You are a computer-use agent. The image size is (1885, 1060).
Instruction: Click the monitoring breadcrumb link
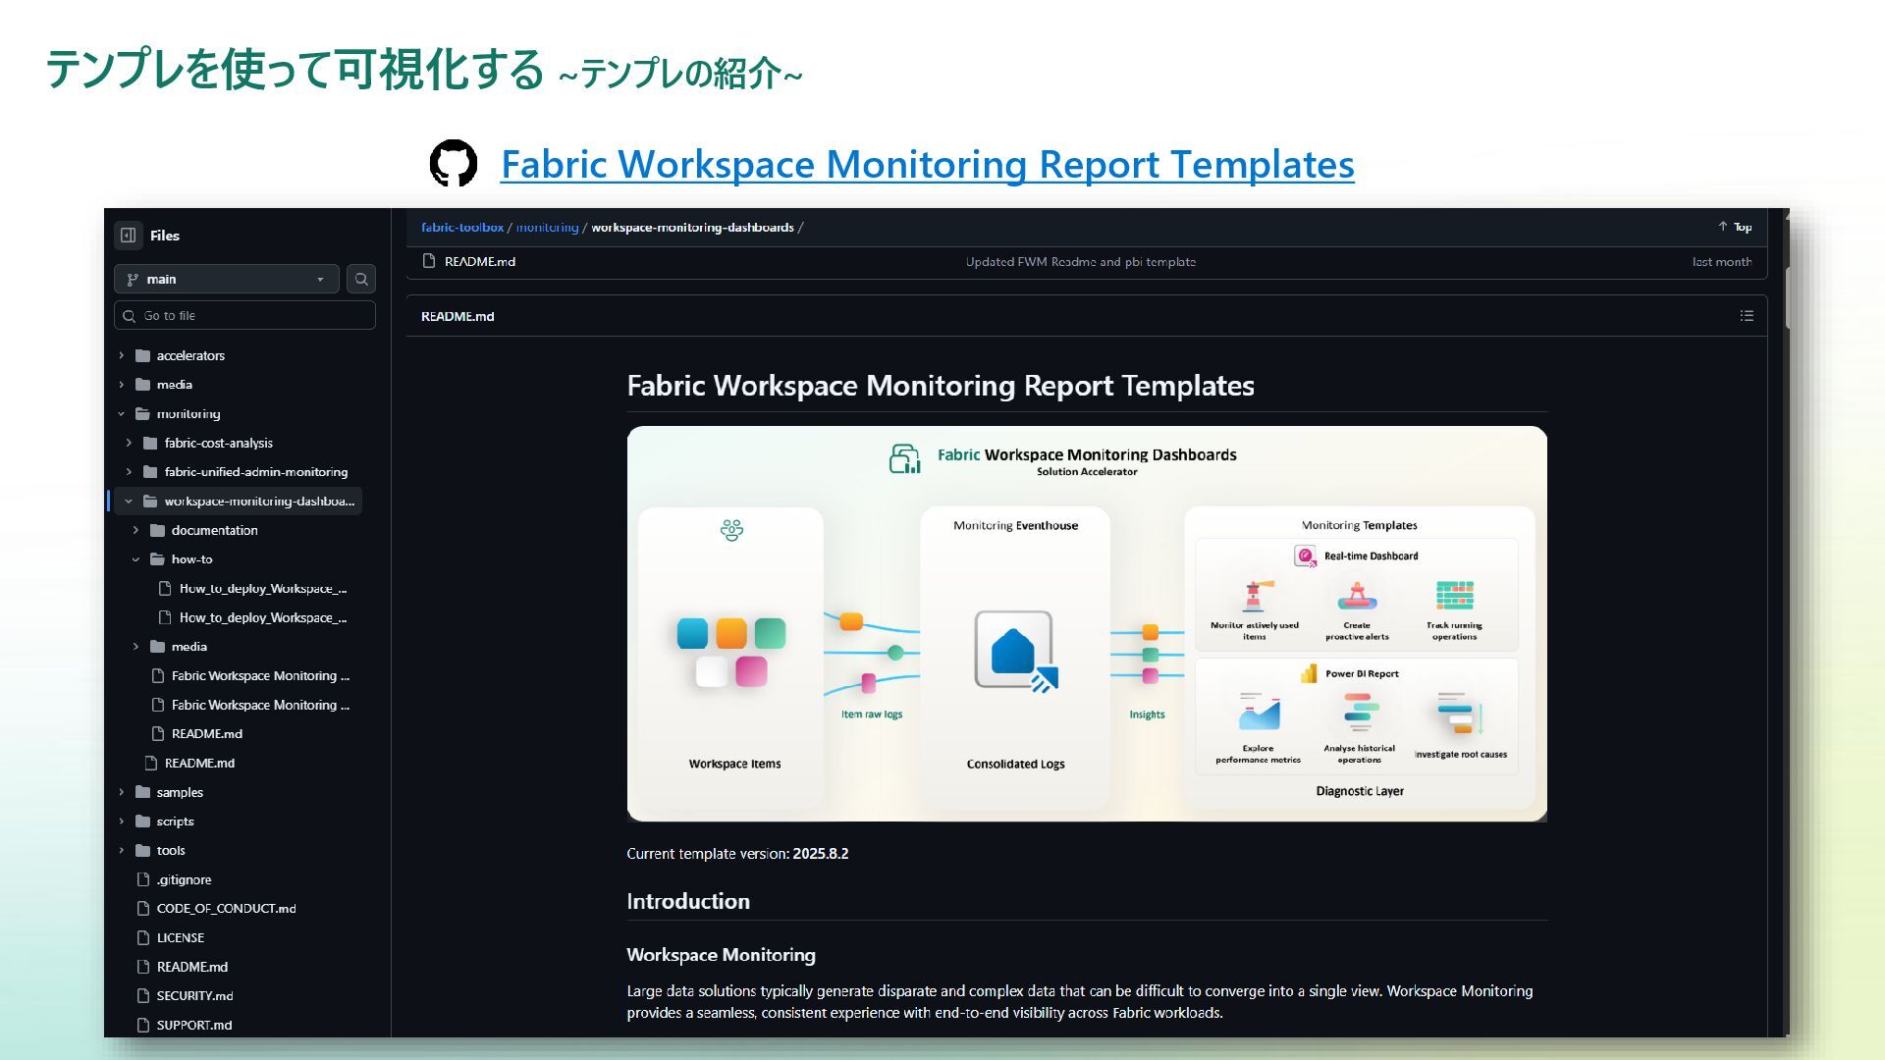pyautogui.click(x=547, y=227)
